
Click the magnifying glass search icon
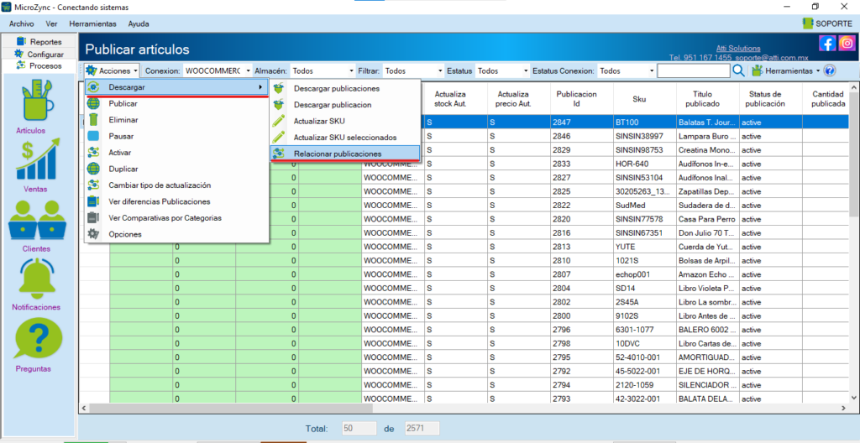[x=739, y=70]
